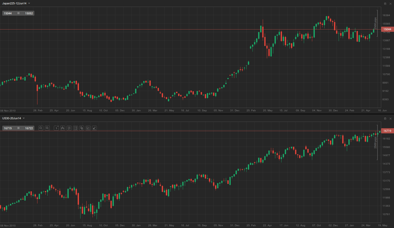Viewport: 394px width, 228px height.
Task: Click sell price 15044 on Japan225
Action: pos(8,13)
